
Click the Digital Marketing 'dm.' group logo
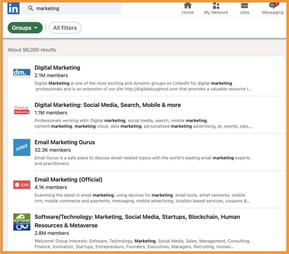22,73
